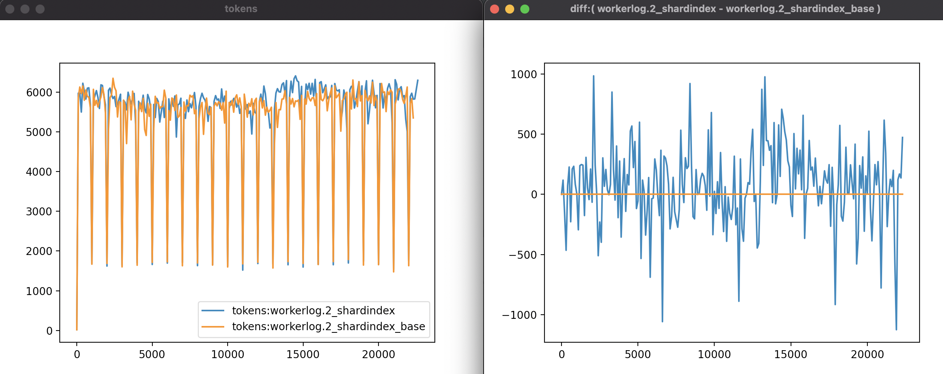The width and height of the screenshot is (943, 374).
Task: Click y-axis label 6000 in tokens plot
Action: pos(39,93)
